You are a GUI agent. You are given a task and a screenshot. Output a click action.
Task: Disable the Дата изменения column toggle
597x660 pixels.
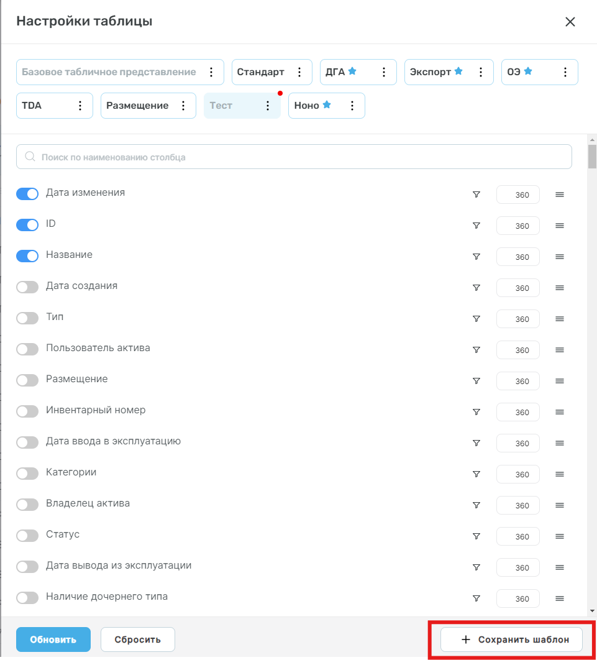pos(27,194)
